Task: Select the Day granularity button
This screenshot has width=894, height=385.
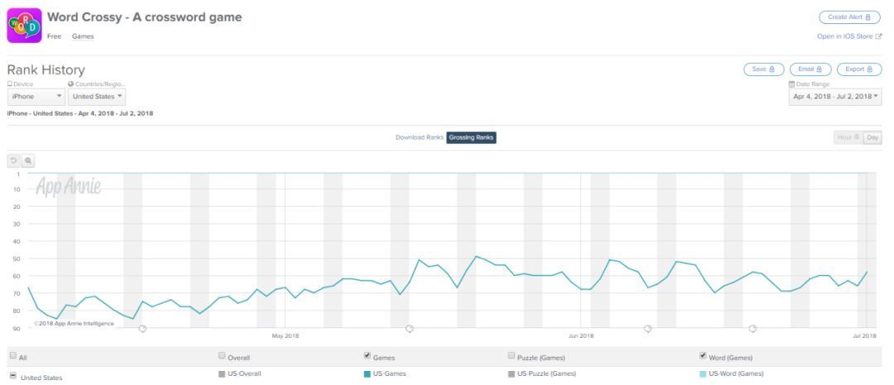Action: (872, 137)
